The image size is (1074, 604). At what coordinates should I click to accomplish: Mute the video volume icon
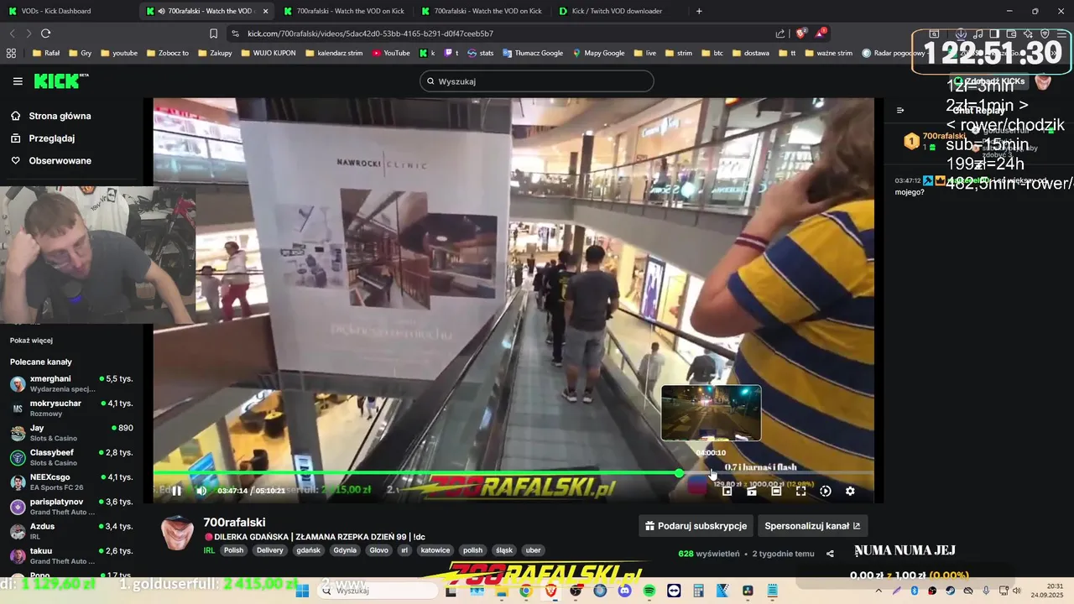click(x=201, y=491)
